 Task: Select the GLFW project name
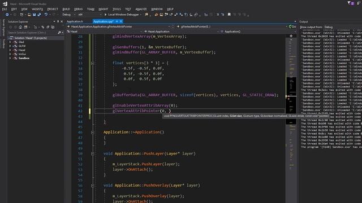pos(22,46)
